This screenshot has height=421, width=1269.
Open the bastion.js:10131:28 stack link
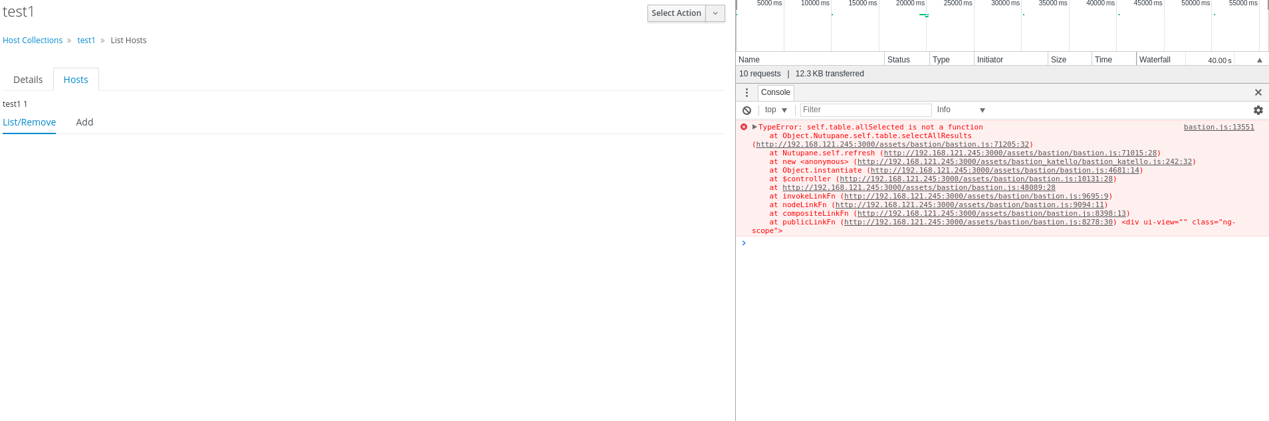[x=976, y=179]
